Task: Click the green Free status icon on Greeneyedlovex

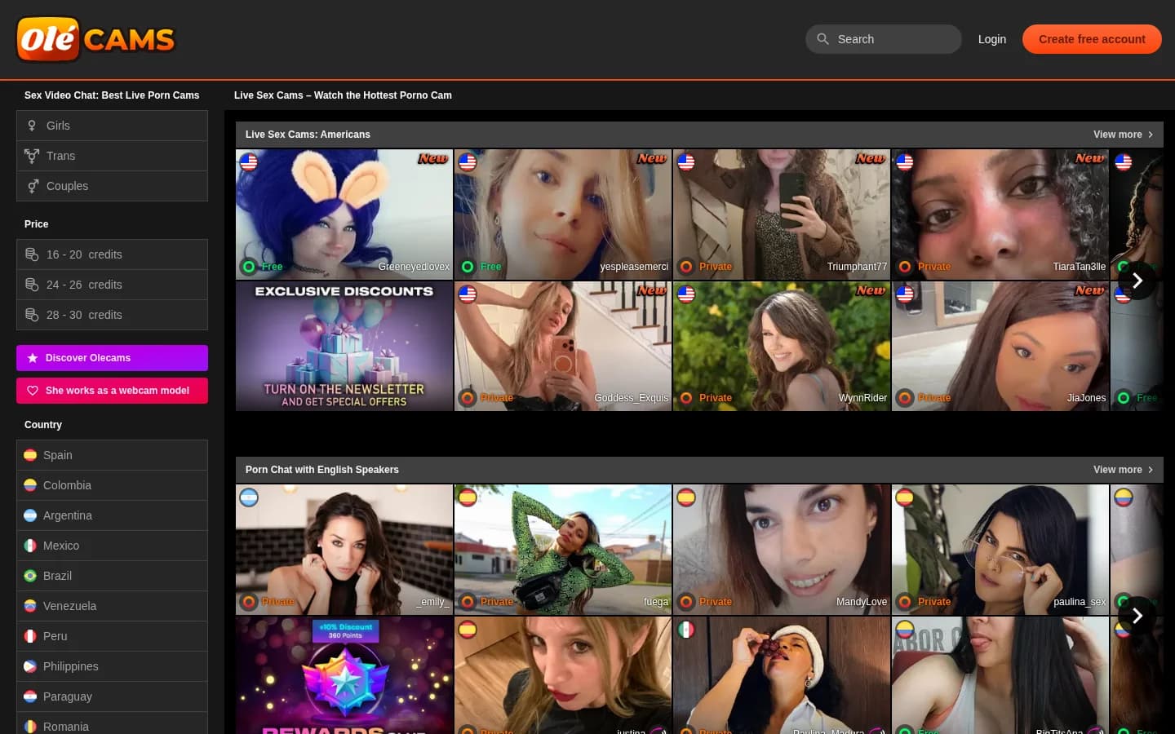Action: tap(249, 267)
